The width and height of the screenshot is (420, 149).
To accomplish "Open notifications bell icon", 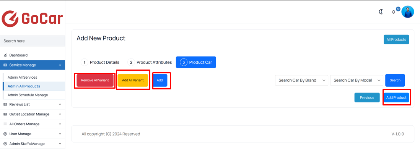I will point(394,12).
